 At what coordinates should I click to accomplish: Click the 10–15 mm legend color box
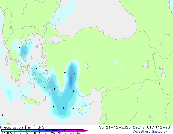pyautogui.click(x=36, y=130)
